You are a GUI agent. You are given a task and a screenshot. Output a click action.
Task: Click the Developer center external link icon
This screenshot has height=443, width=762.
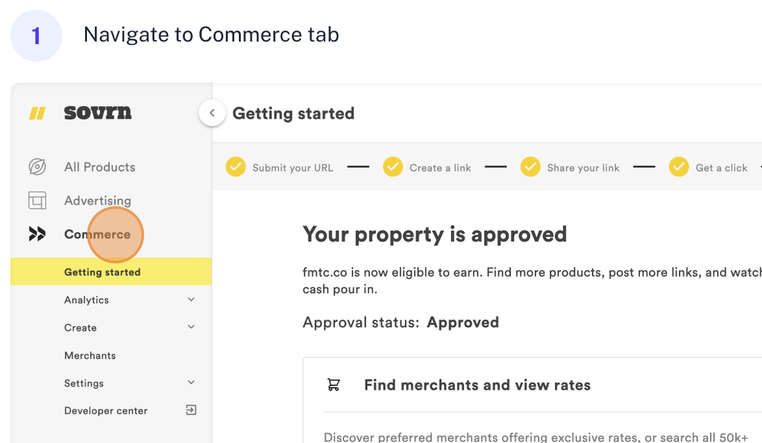coord(191,410)
